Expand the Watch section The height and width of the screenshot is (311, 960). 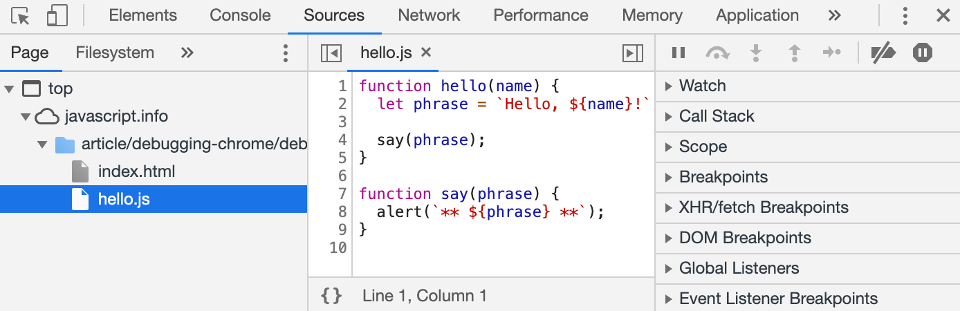[x=702, y=86]
